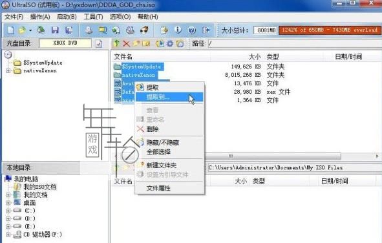Click the Burn CD/DVD image icon
This screenshot has width=382, height=243.
tap(144, 30)
